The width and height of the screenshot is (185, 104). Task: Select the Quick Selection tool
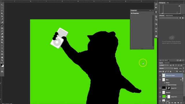(2, 14)
